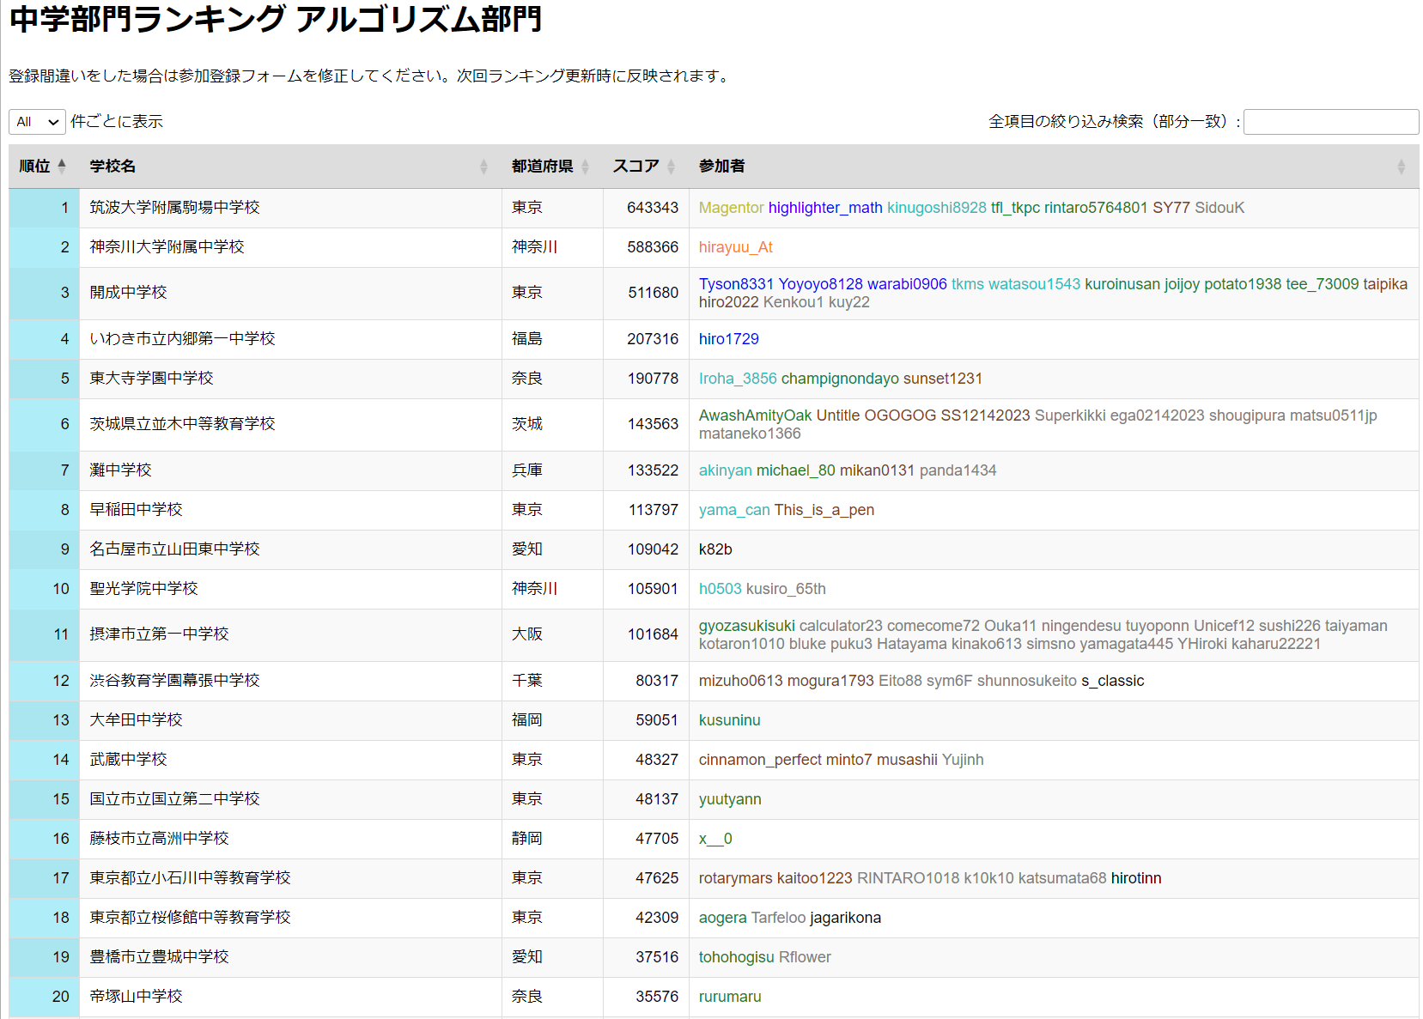
Task: Sort table by 都道府県 column header
Action: click(x=552, y=167)
